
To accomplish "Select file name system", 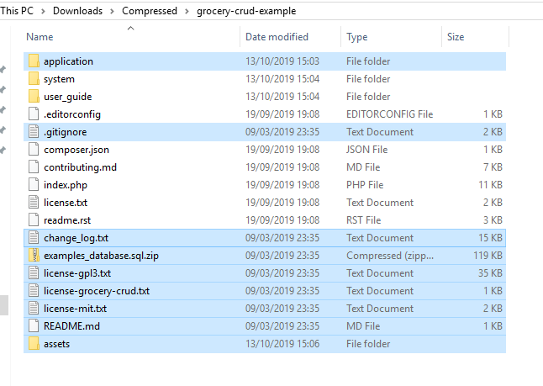I will click(59, 79).
